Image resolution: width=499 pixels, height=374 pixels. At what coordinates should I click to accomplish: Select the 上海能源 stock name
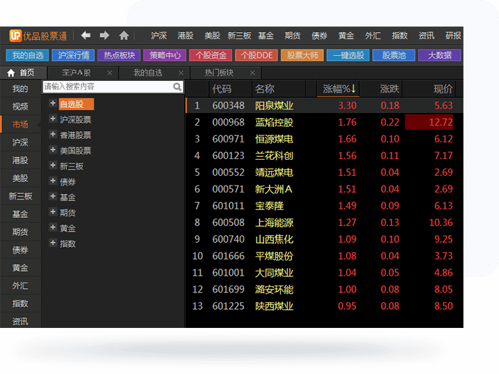(274, 223)
